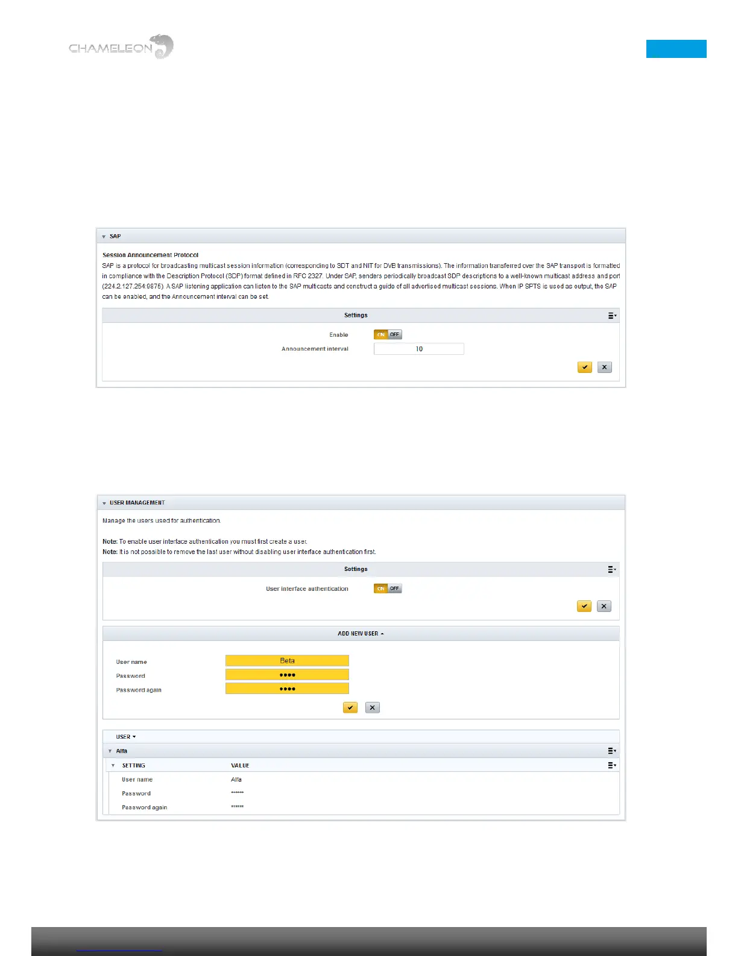Collapse the SETTING column group triangle
Image resolution: width=738 pixels, height=956 pixels.
coord(113,765)
